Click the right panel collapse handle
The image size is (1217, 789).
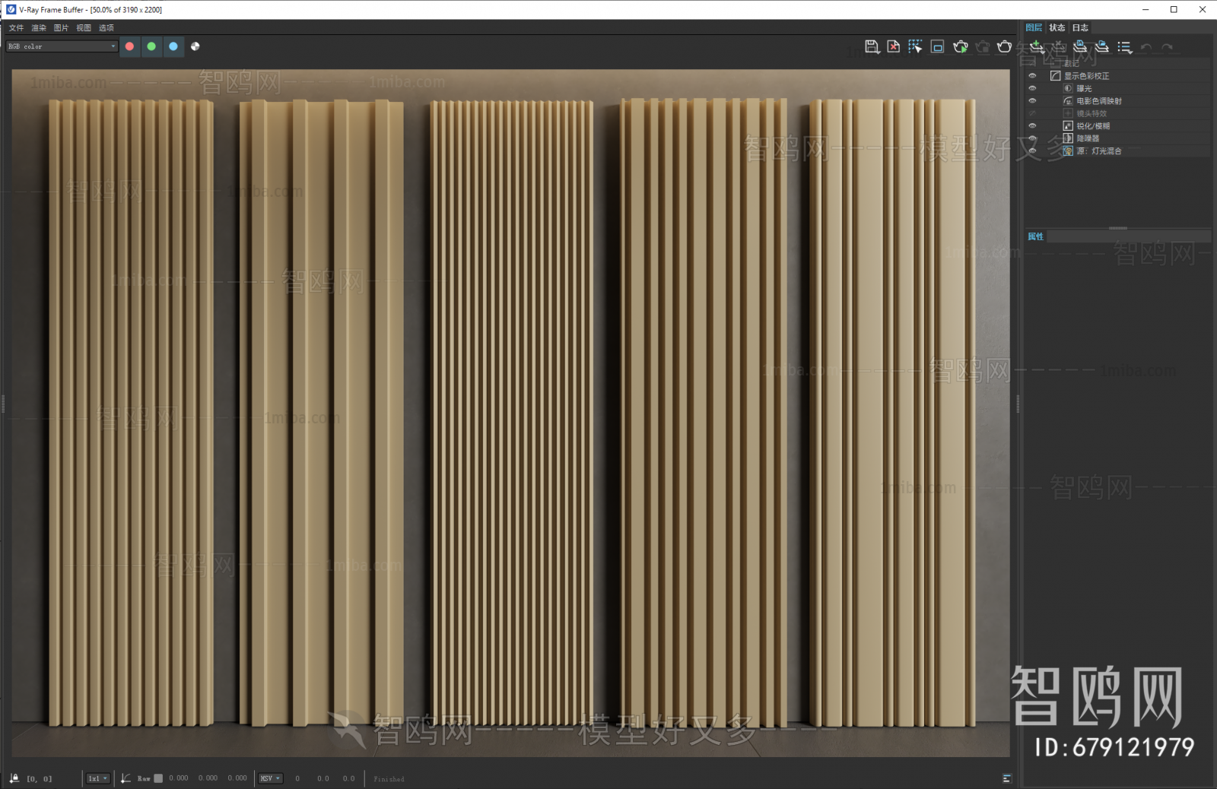click(1018, 404)
